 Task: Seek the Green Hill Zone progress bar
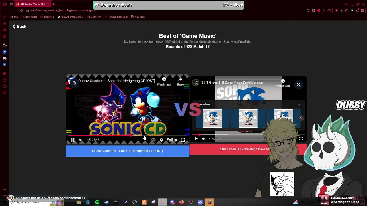pos(248,134)
